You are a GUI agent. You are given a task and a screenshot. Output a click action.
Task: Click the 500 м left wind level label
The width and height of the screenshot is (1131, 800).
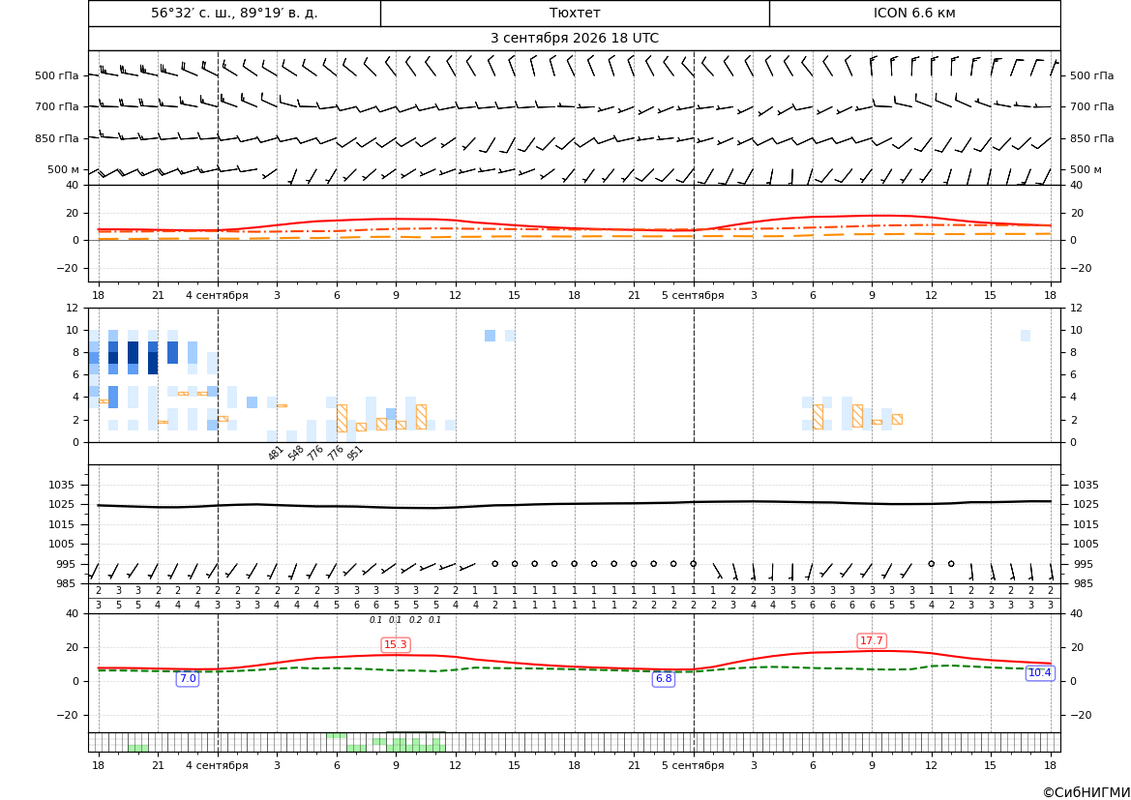pyautogui.click(x=63, y=169)
